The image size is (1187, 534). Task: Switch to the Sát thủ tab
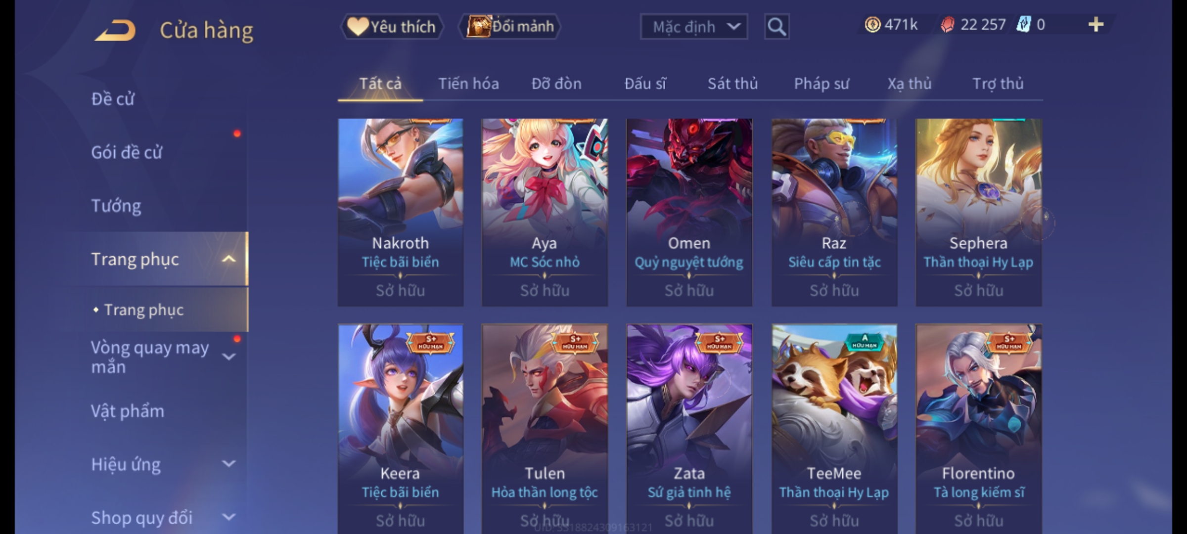[x=732, y=84]
